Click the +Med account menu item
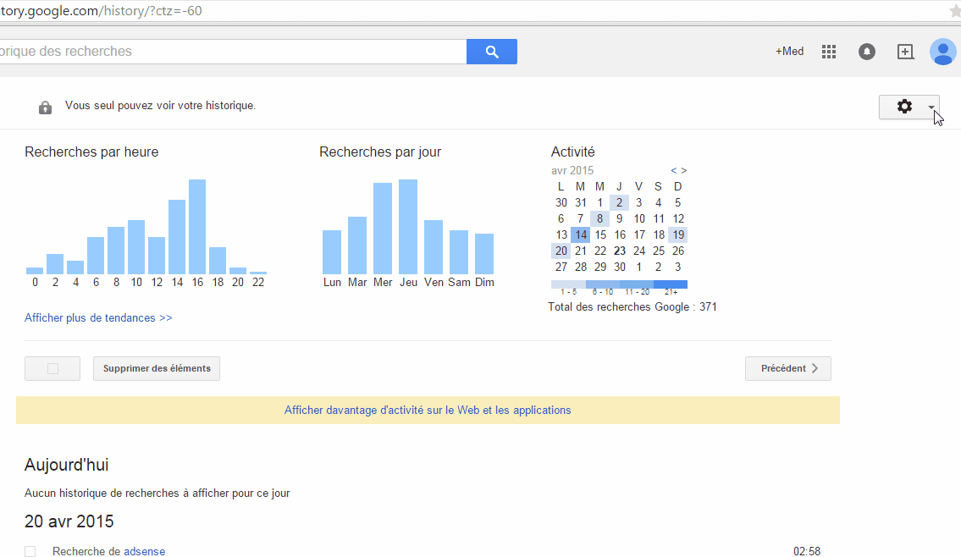This screenshot has width=961, height=557. pos(789,51)
